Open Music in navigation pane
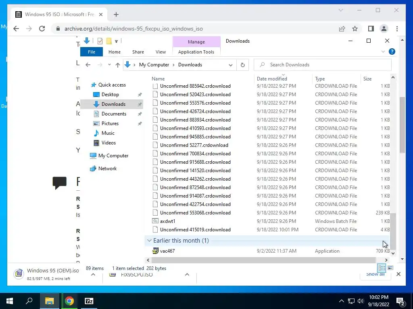 (x=108, y=133)
